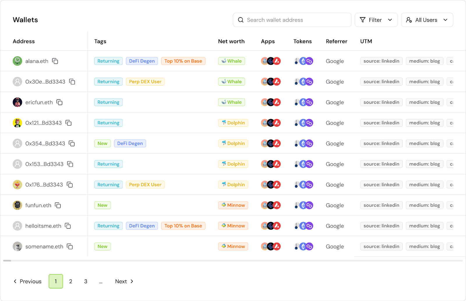Copy the funfun.eth address
The image size is (466, 301).
[x=58, y=205]
